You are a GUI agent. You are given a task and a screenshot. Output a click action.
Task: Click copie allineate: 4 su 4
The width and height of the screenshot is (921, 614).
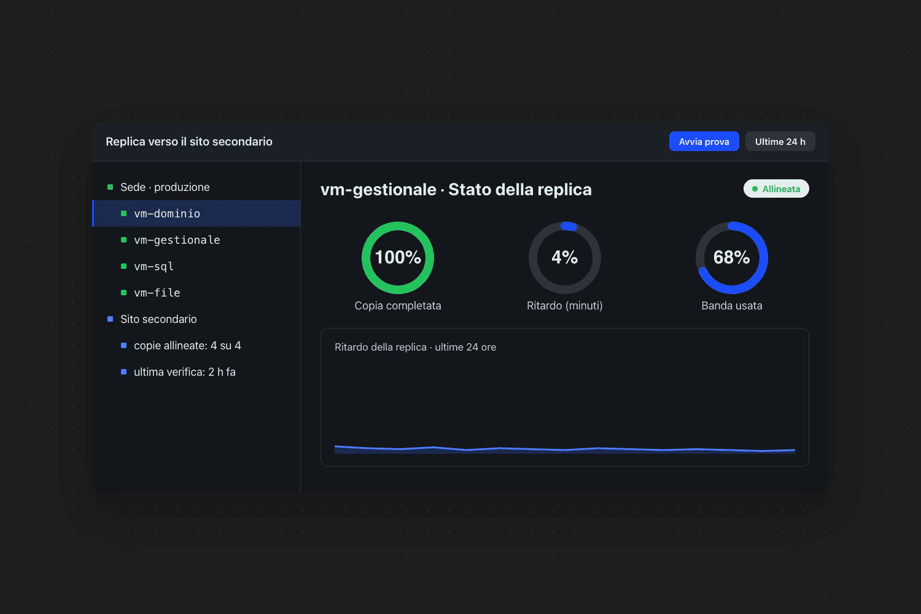coord(196,346)
